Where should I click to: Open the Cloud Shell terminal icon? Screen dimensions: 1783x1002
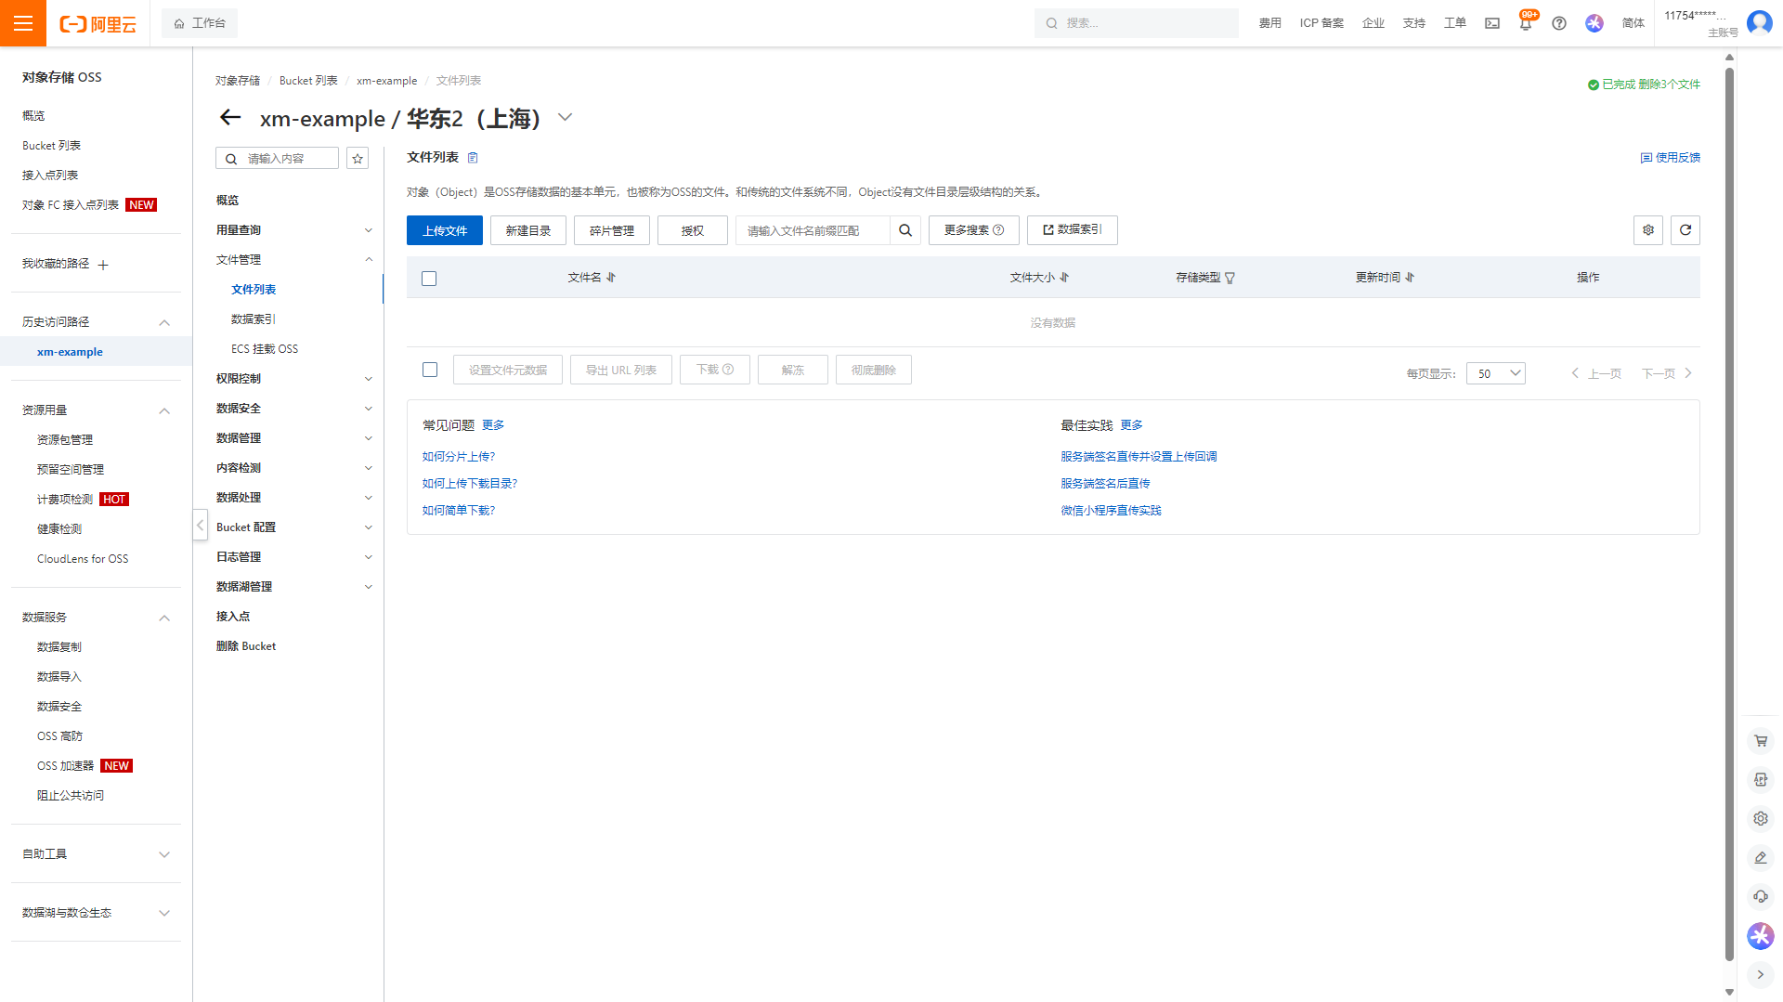point(1492,23)
